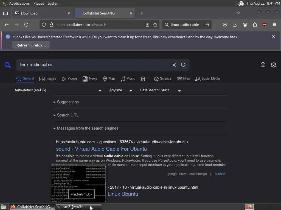Expand Messages from the search engines
The image size is (281, 210).
[86, 128]
